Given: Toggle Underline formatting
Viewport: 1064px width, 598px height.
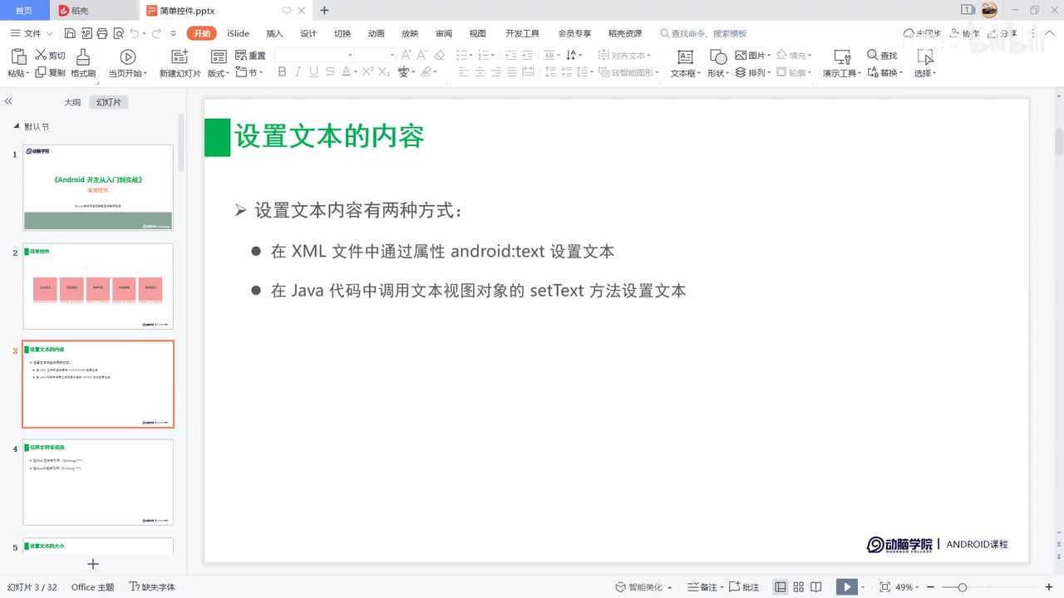Looking at the screenshot, I should (x=313, y=72).
